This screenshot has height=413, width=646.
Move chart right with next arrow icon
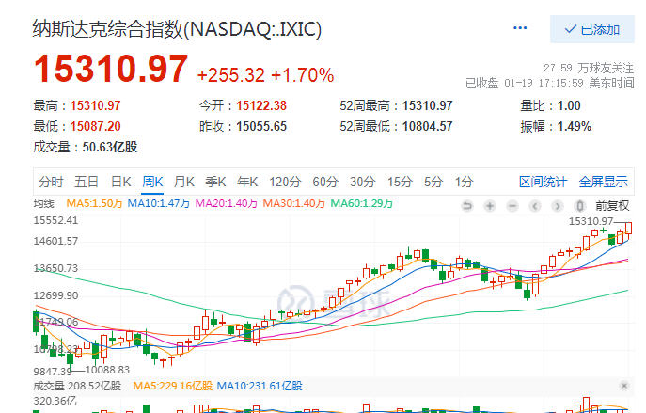(x=557, y=205)
